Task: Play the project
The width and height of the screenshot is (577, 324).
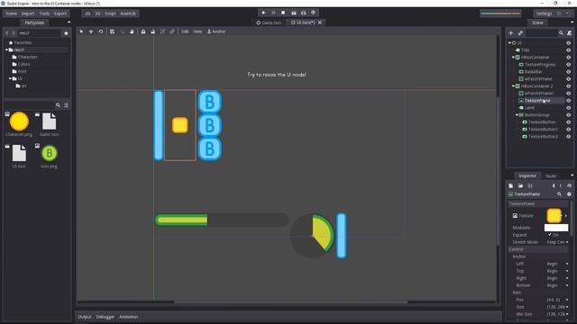Action: coord(263,13)
